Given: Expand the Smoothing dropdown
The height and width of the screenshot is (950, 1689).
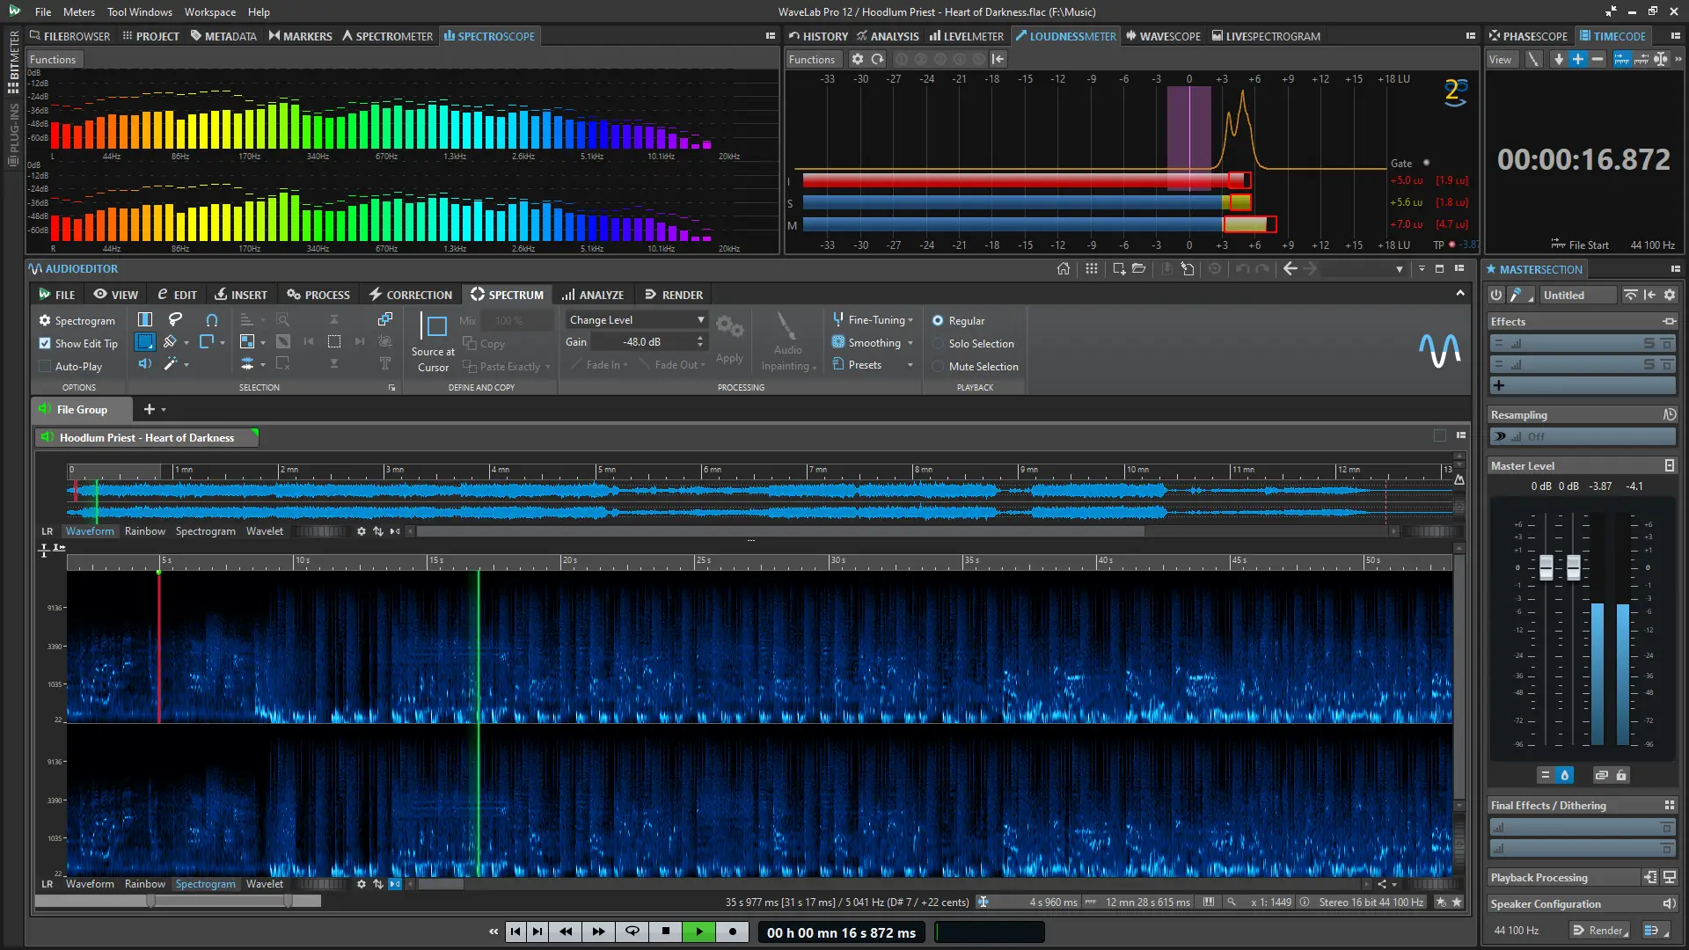Looking at the screenshot, I should pos(910,343).
